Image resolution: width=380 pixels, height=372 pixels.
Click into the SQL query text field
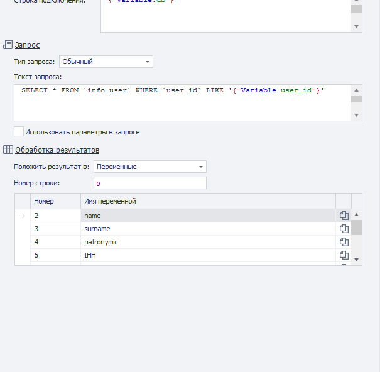tap(182, 104)
